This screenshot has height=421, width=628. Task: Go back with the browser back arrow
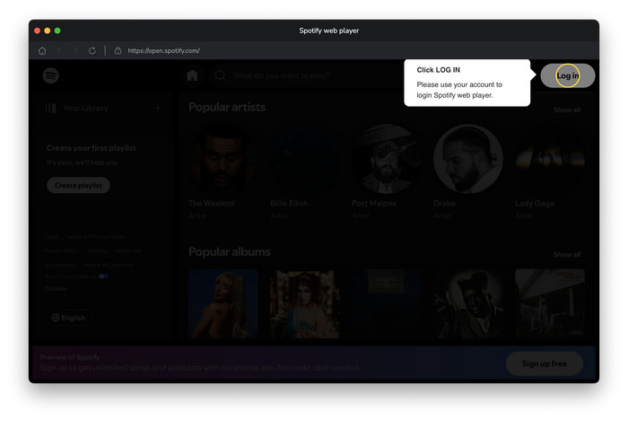coord(59,51)
